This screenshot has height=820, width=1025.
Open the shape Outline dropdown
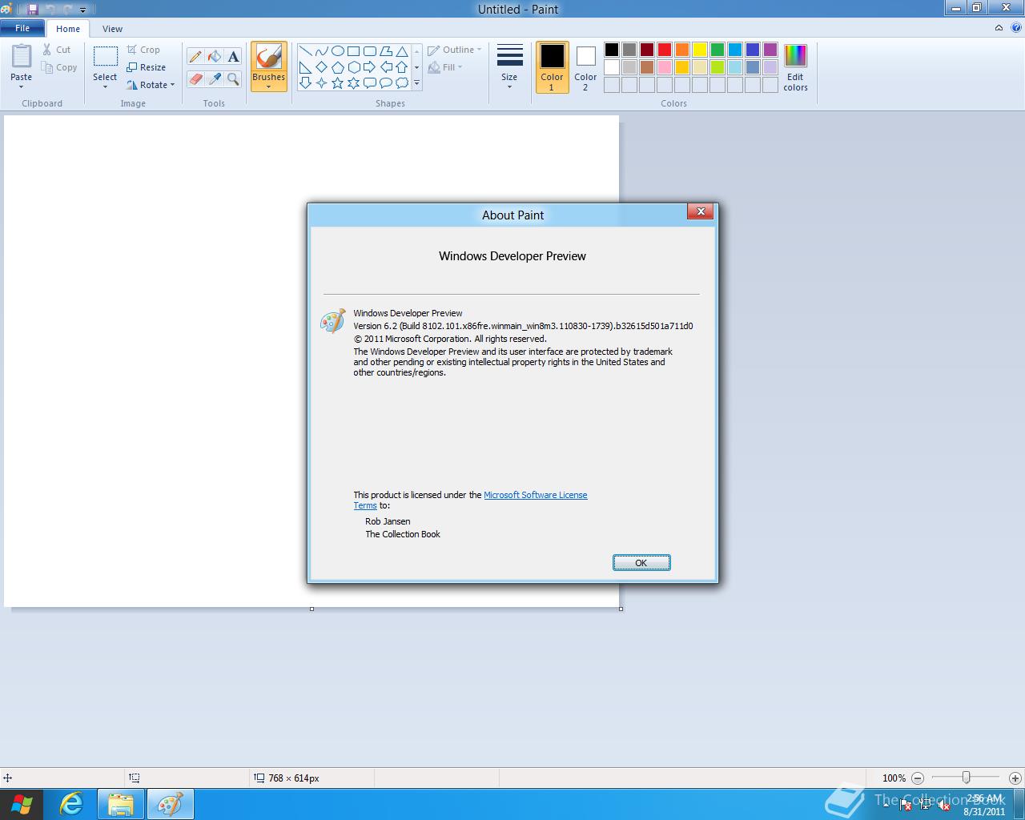(x=455, y=50)
